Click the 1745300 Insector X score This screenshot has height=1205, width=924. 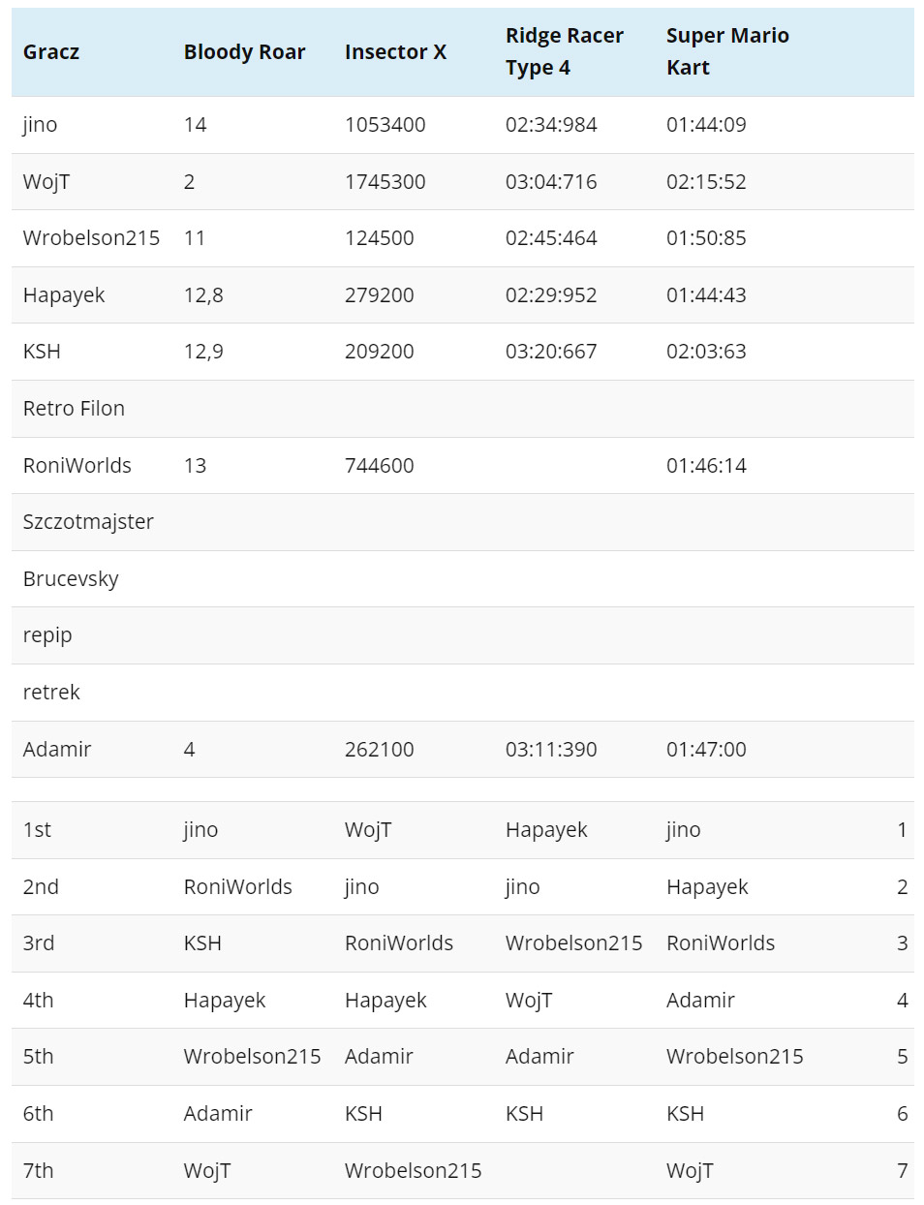point(385,182)
